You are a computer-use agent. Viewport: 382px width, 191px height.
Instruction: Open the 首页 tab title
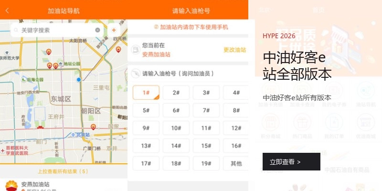click(318, 10)
